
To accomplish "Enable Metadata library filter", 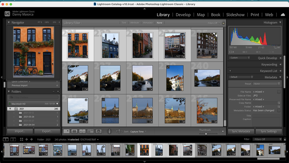I will click(x=148, y=23).
